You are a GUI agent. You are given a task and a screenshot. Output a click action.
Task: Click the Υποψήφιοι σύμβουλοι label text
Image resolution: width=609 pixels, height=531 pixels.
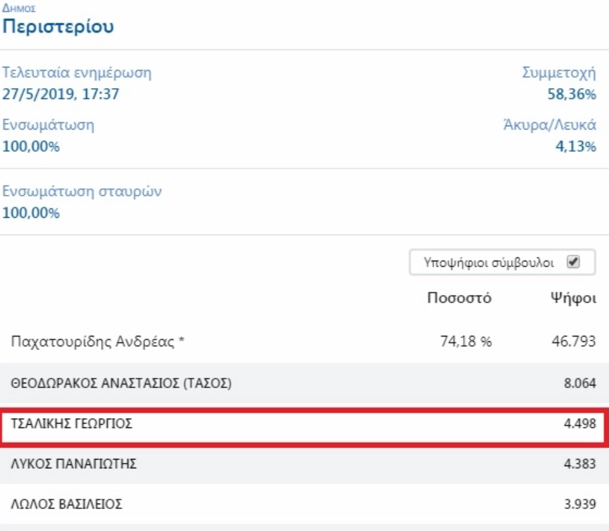489,262
